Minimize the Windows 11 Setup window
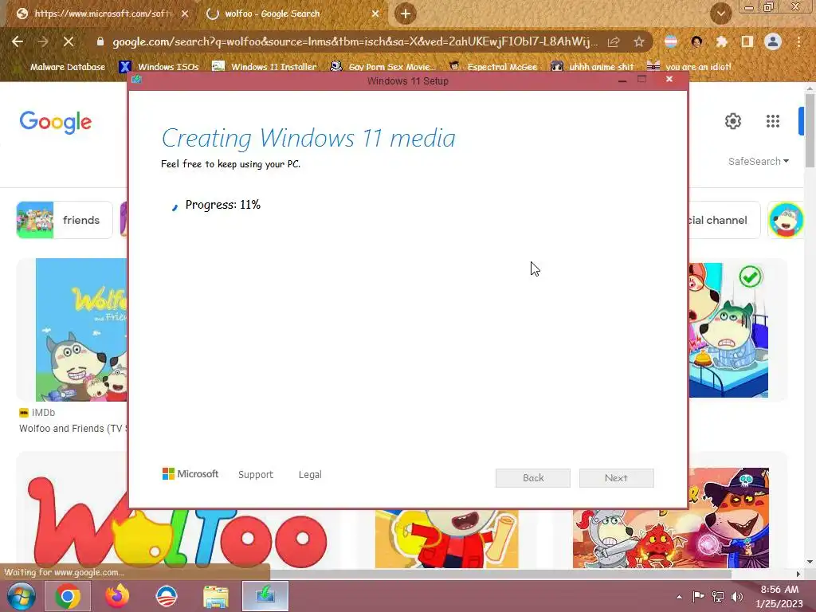 pyautogui.click(x=622, y=80)
